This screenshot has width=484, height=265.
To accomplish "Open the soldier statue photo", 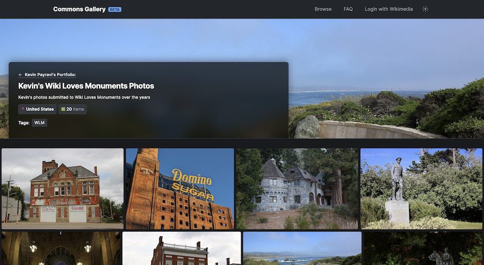I will point(422,189).
